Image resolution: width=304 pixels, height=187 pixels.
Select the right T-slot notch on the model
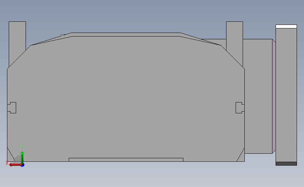[x=240, y=108]
